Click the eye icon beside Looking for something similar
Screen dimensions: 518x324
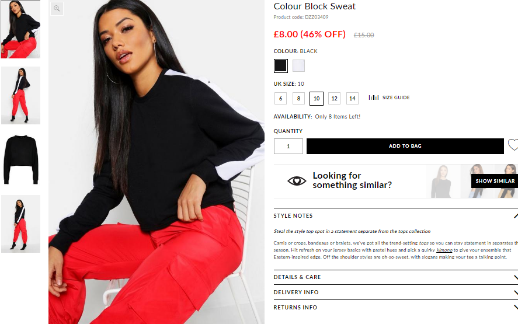[297, 180]
